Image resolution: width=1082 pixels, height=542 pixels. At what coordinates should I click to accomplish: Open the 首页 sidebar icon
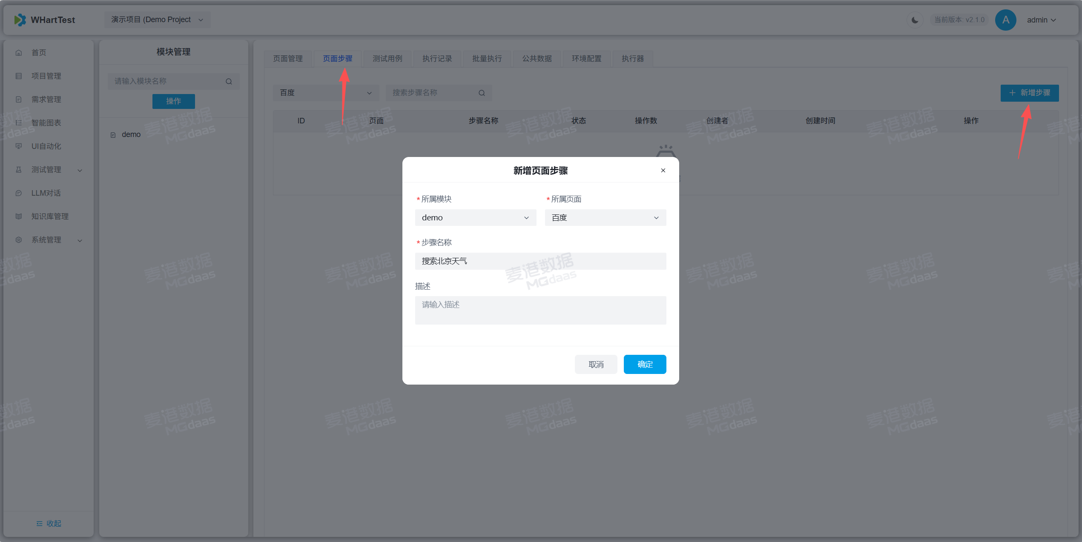tap(18, 52)
